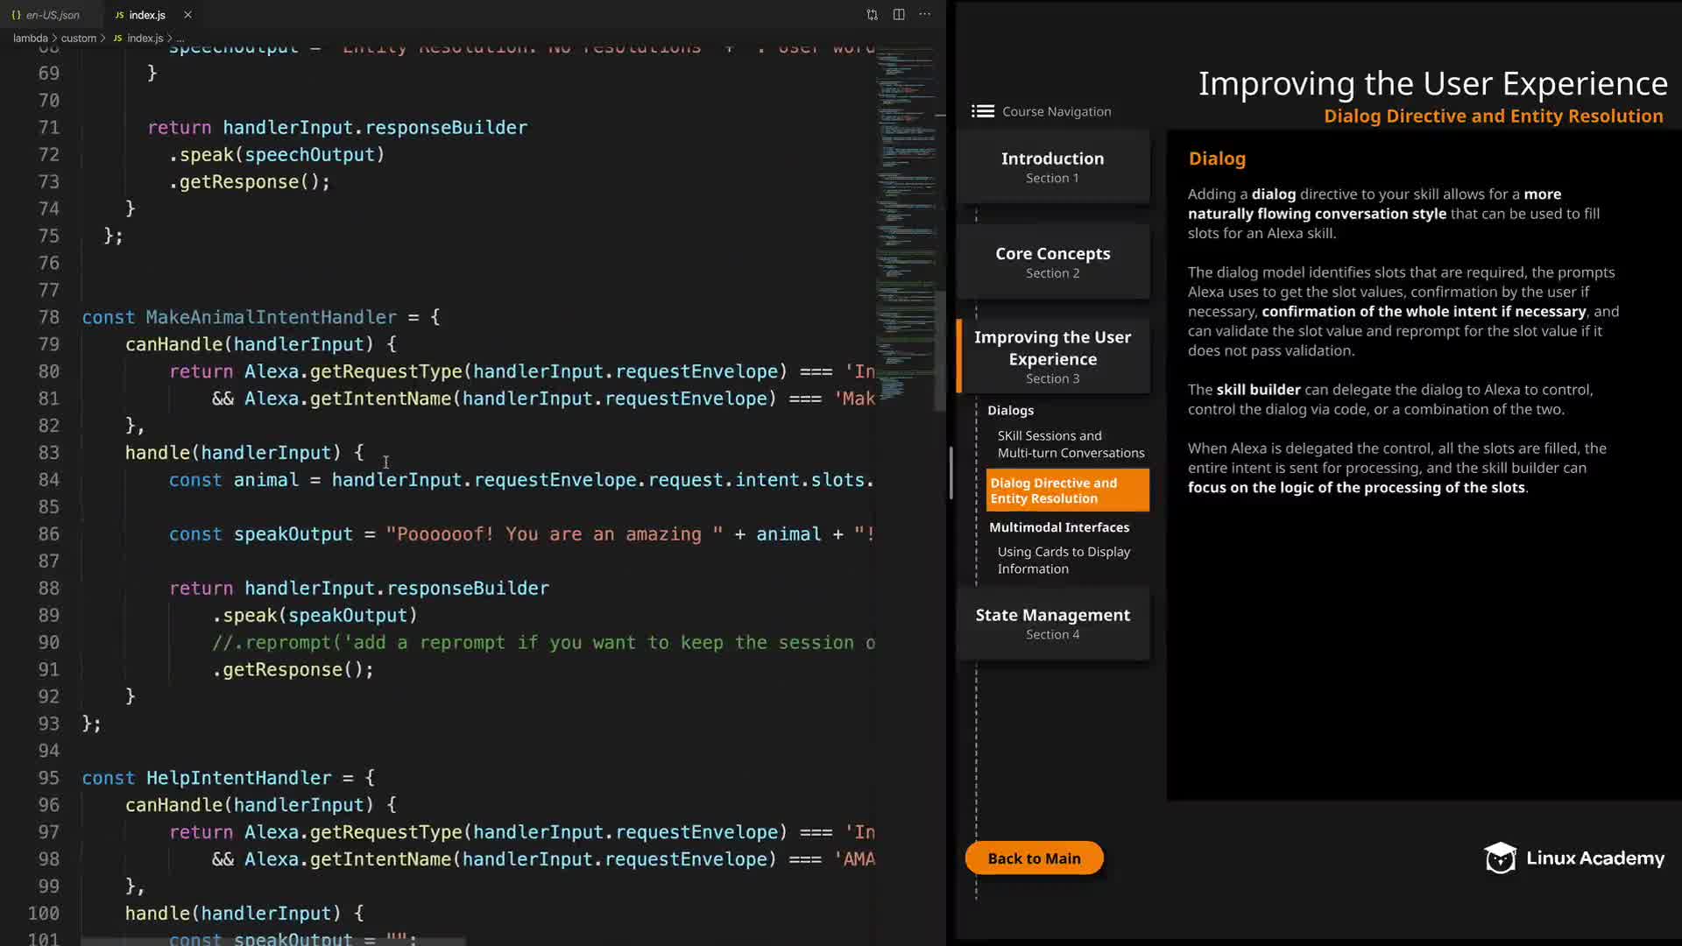Close the index.js tab
Viewport: 1682px width, 946px height.
point(187,15)
